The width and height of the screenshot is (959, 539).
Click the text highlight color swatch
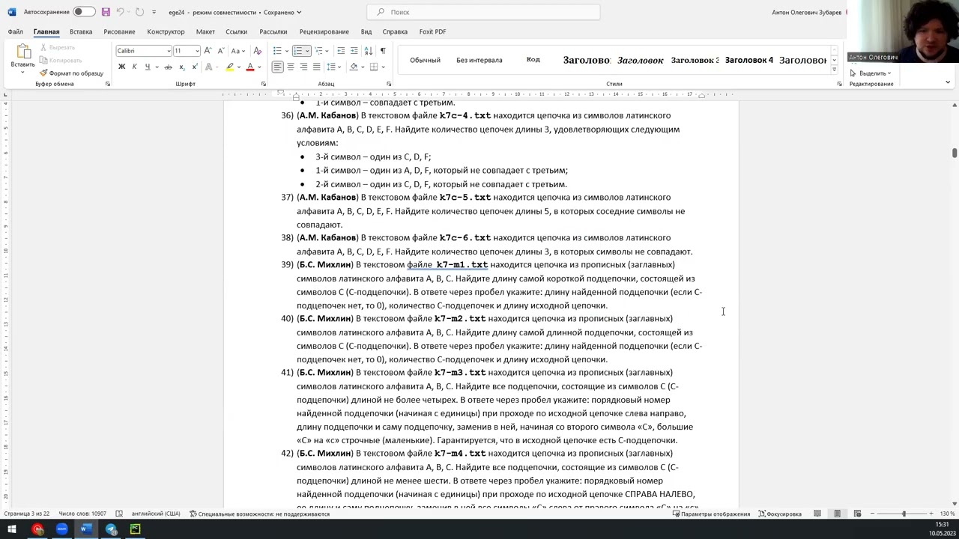pos(230,67)
